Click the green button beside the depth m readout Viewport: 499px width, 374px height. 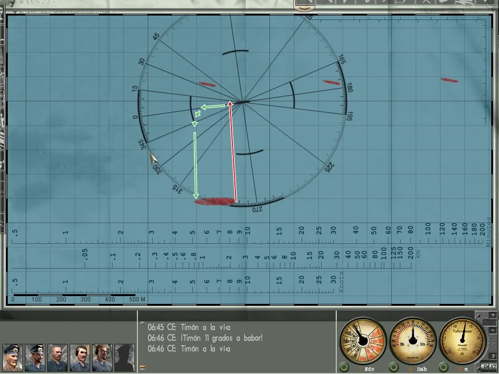[x=443, y=367]
